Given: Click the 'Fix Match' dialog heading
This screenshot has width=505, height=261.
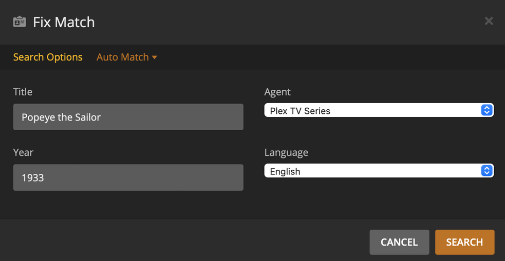Looking at the screenshot, I should [64, 22].
